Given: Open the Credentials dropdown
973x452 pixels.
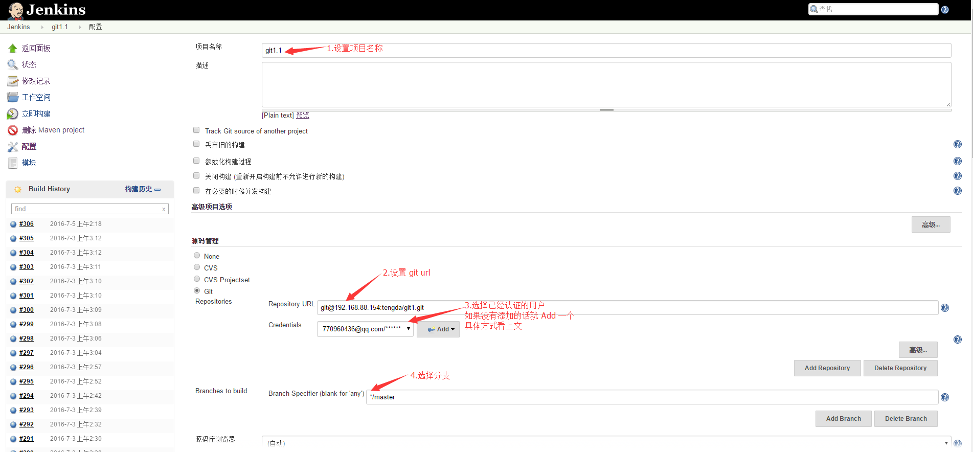Looking at the screenshot, I should click(x=365, y=329).
